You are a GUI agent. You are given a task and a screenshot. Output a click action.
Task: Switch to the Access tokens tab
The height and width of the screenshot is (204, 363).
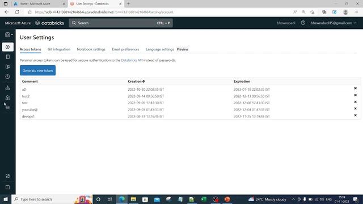pos(30,49)
